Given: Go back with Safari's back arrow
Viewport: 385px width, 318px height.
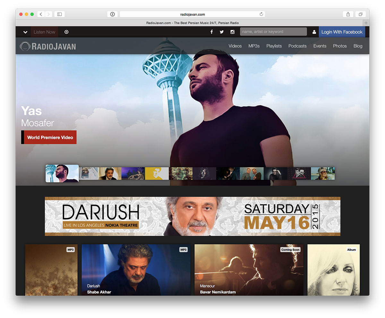Looking at the screenshot, I should [x=41, y=14].
